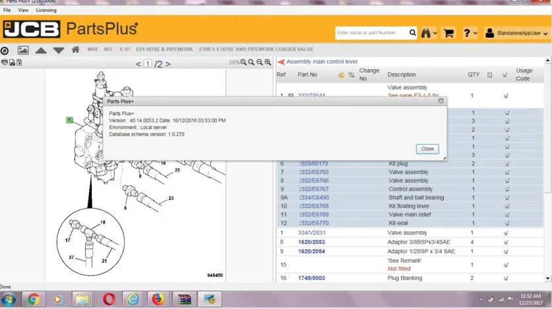Viewport: 552px width, 309px height.
Task: Click the Assembly main control lever link
Action: 322,62
